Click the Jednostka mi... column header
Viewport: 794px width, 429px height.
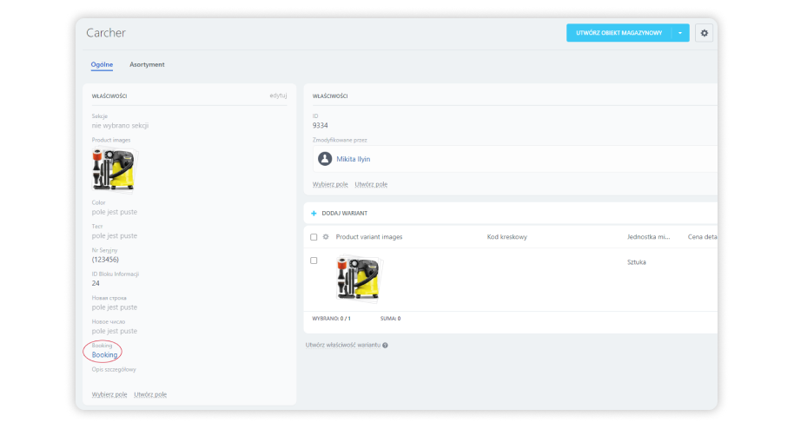point(648,237)
